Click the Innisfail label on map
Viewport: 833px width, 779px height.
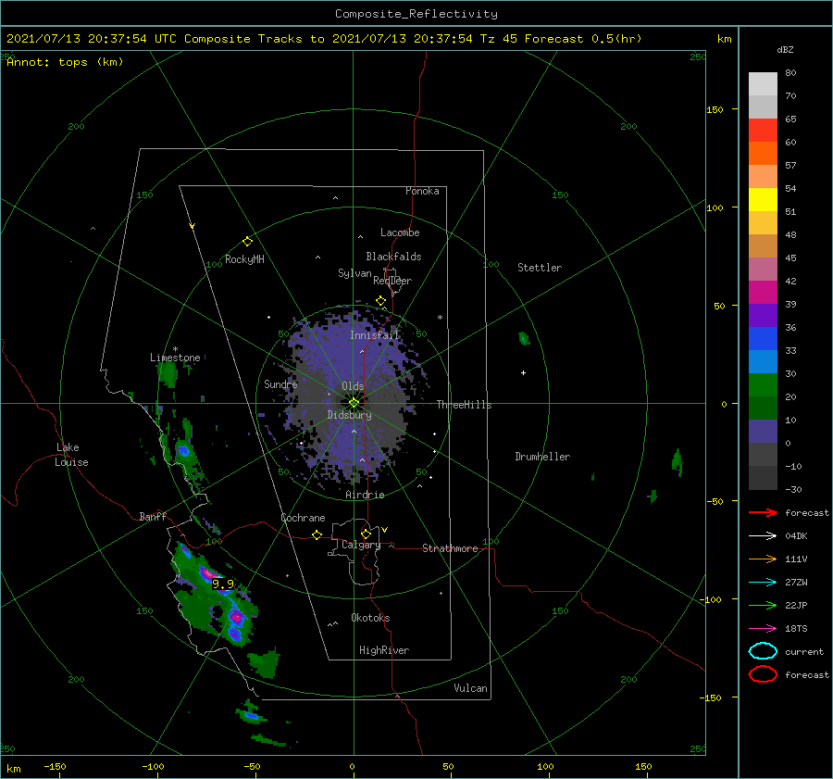(x=374, y=335)
